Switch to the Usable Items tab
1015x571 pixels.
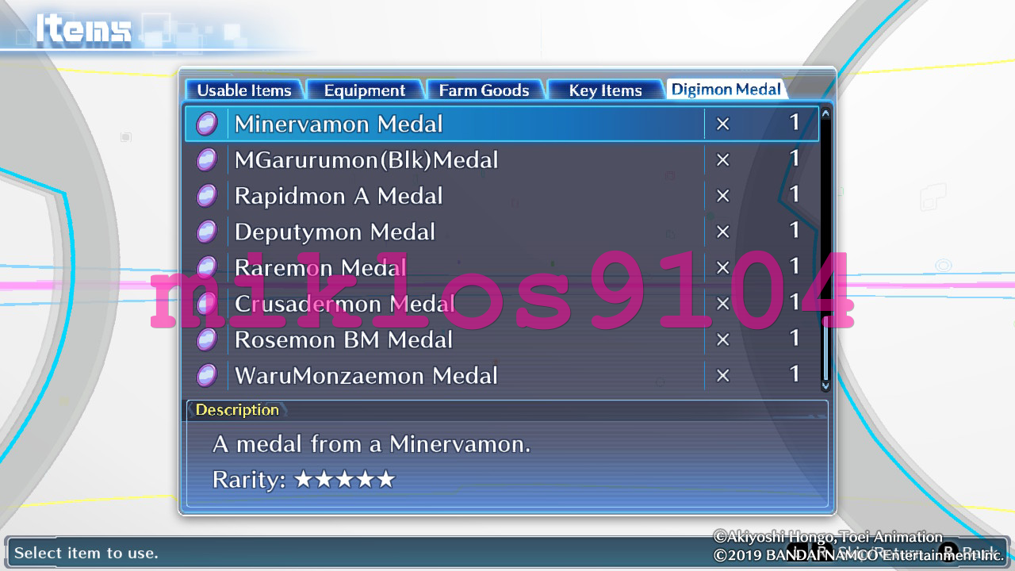pos(243,90)
